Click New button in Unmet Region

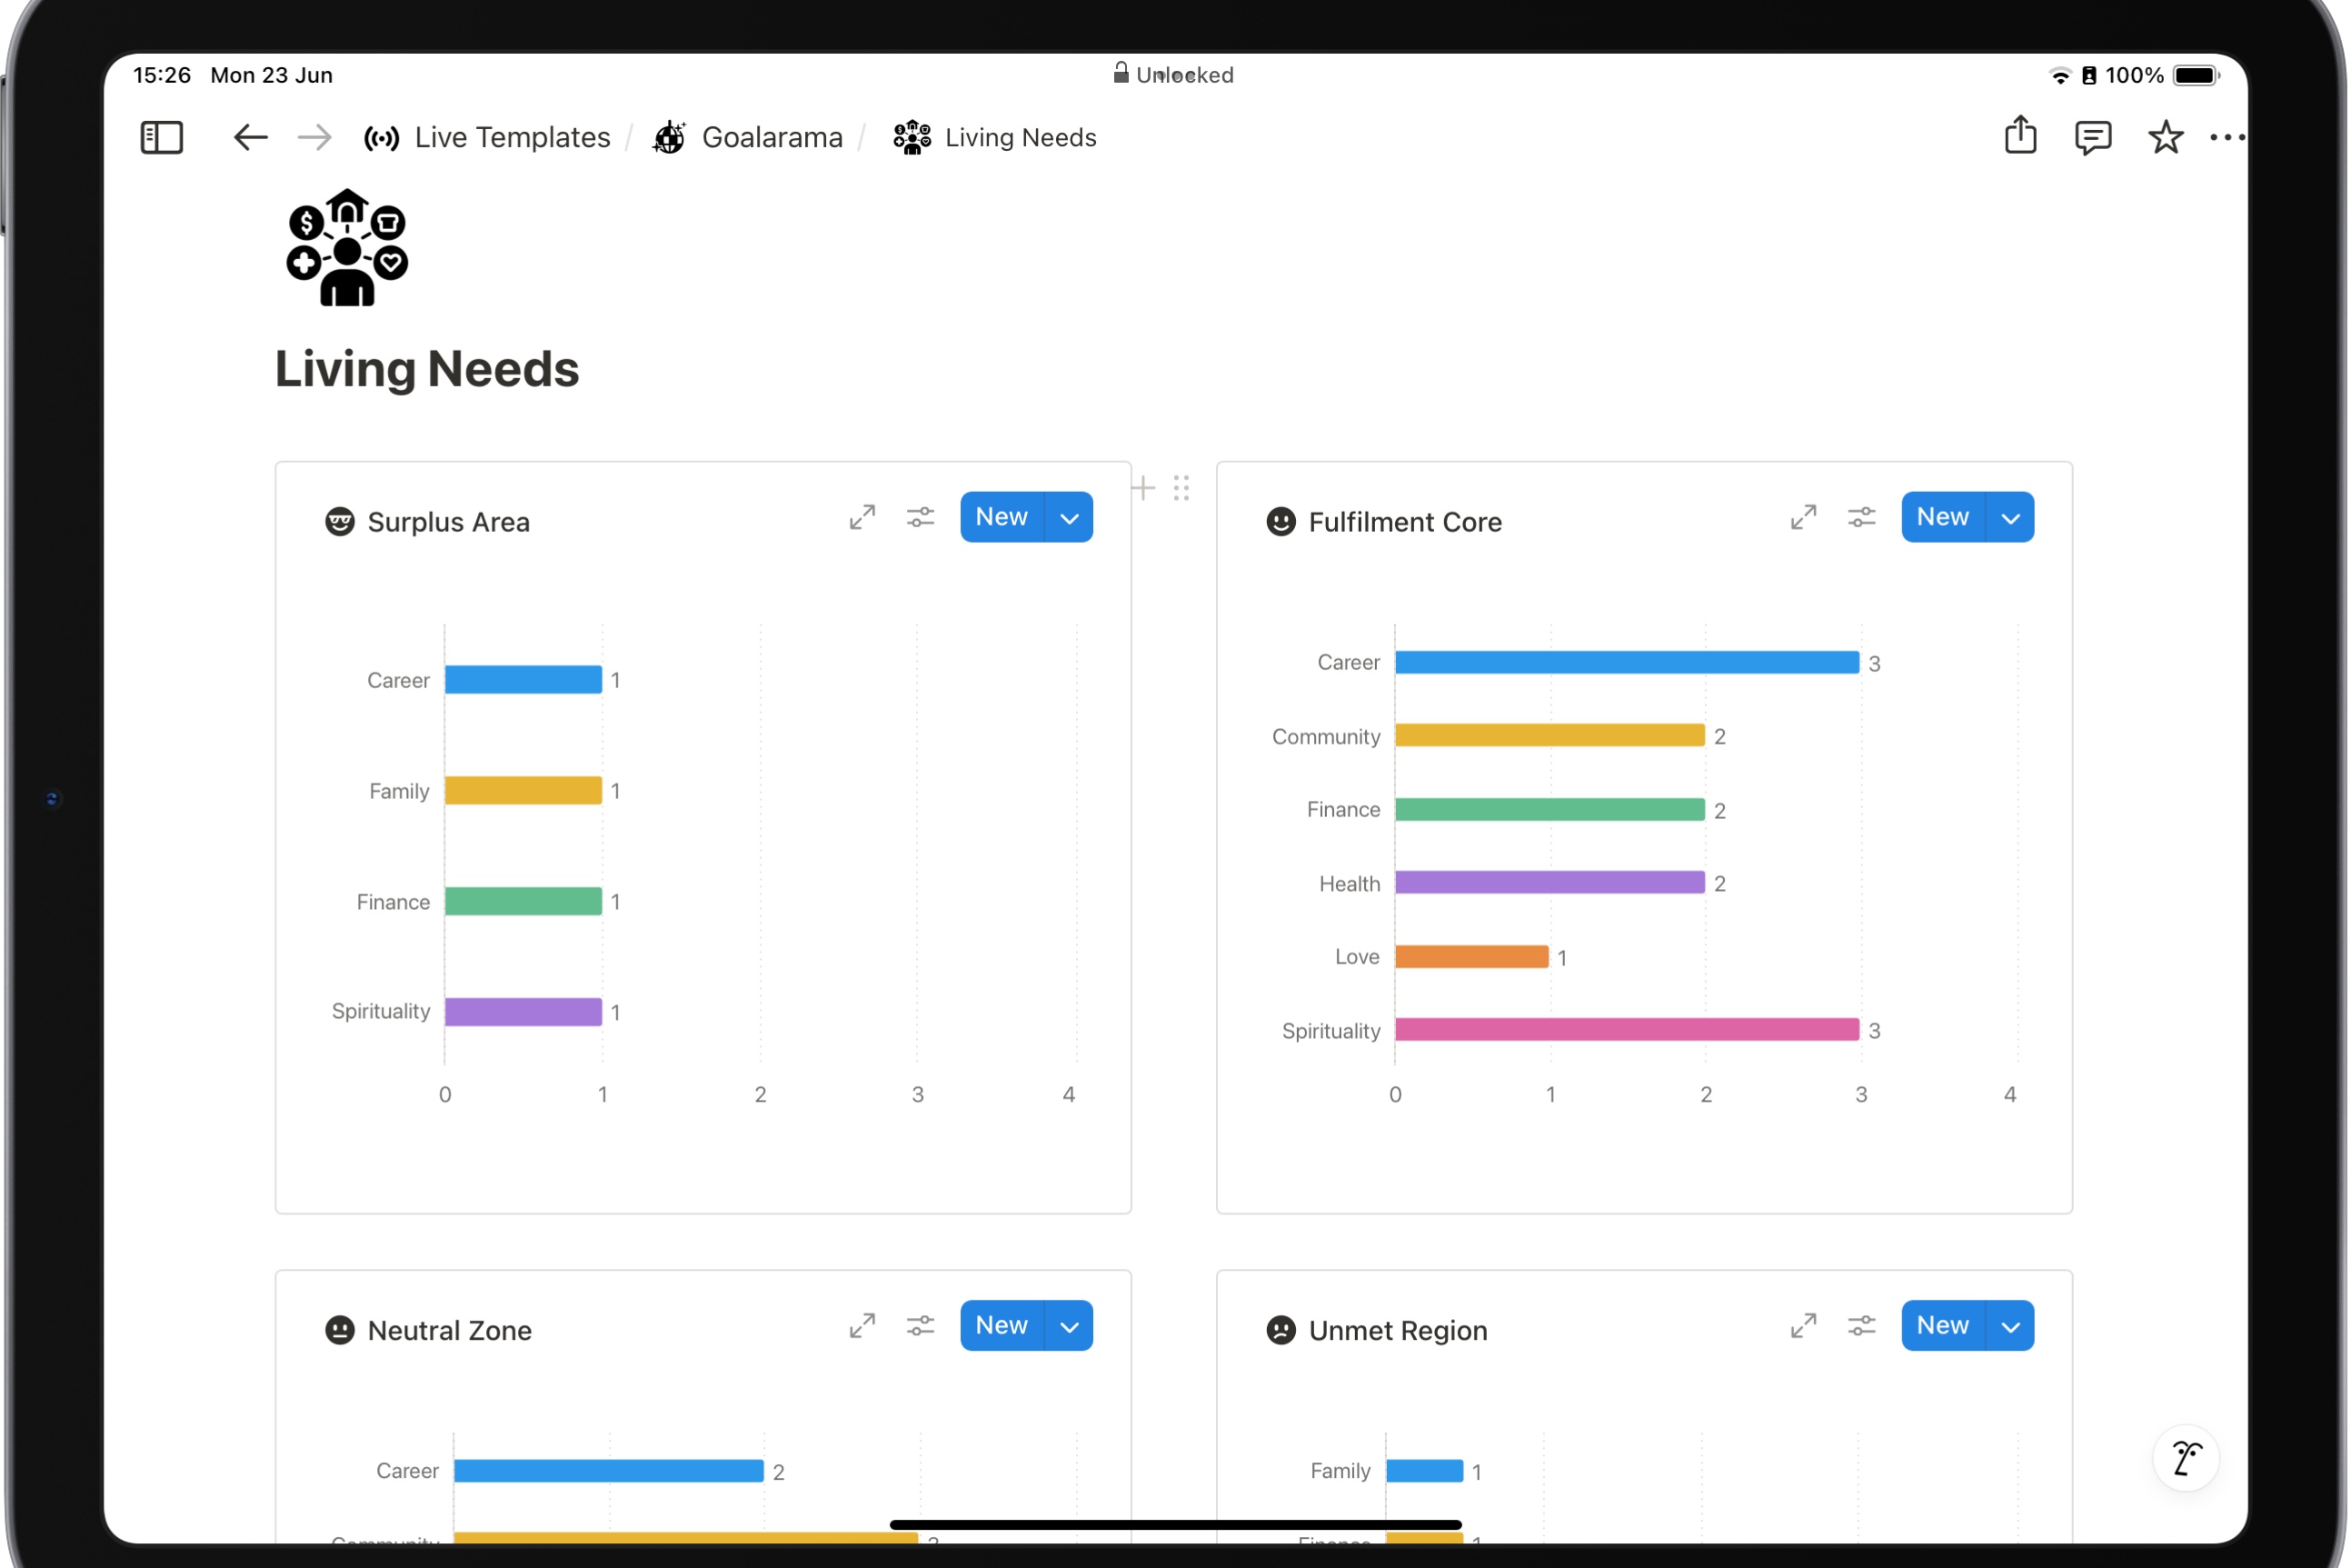tap(1941, 1325)
